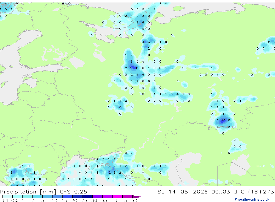275x202 pixels.
Task: Click the 'Precipitation [mm]' title text
Action: tap(28, 192)
